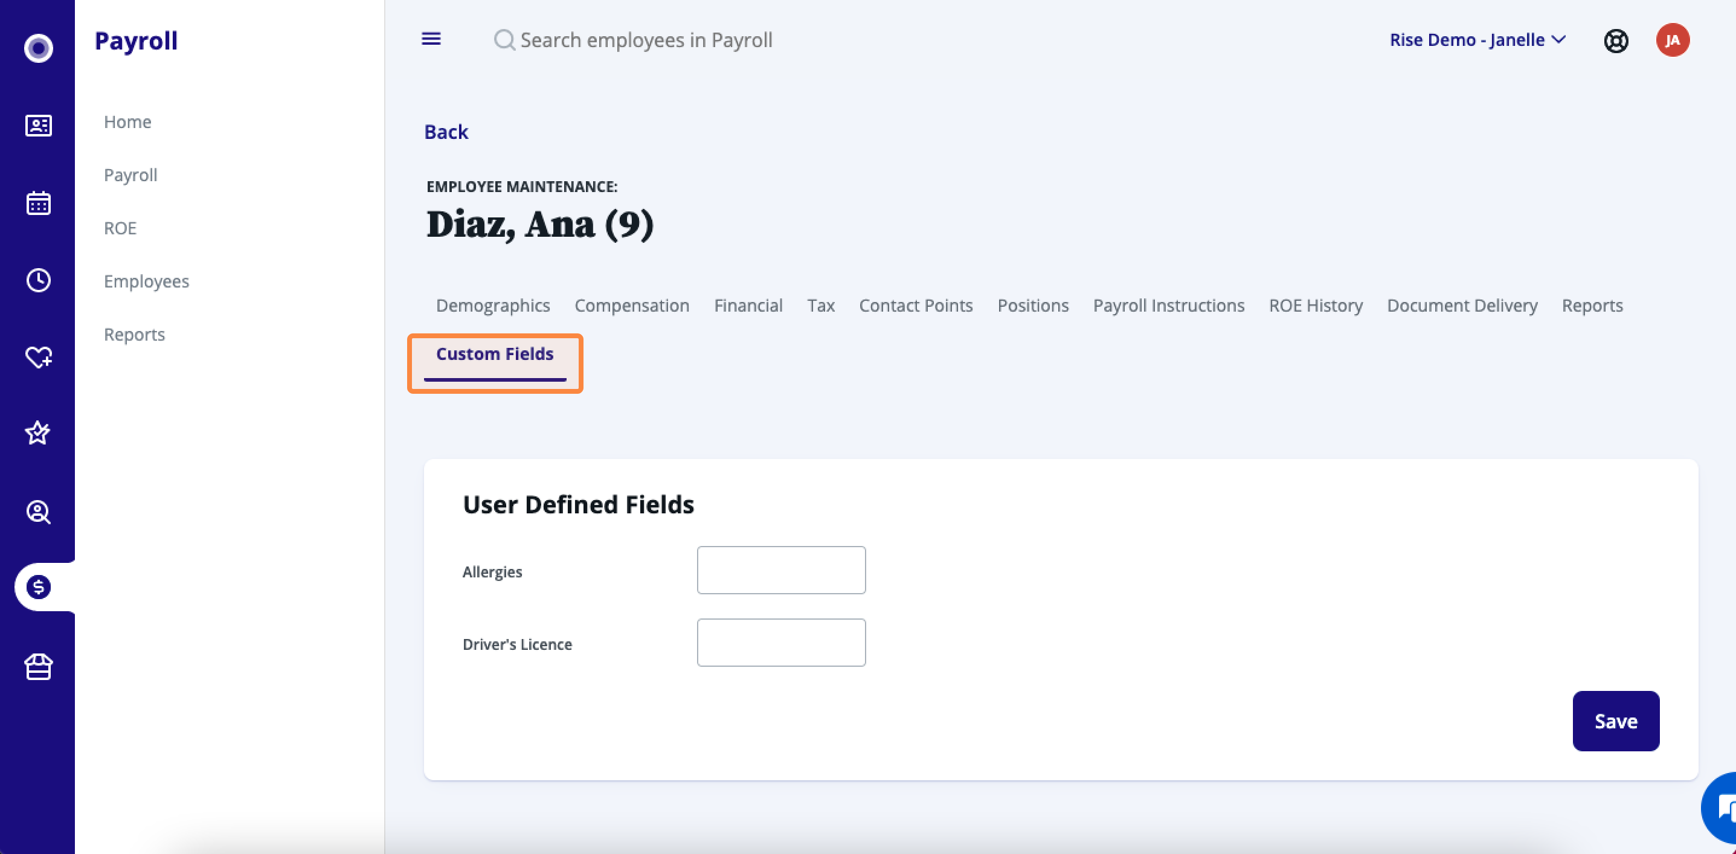
Task: Open Payroll item in side menu
Action: [x=130, y=175]
